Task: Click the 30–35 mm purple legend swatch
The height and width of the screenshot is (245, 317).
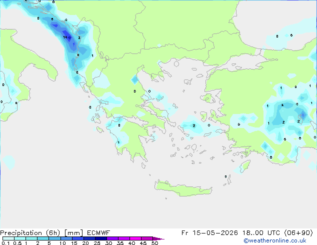Action: 112,238
